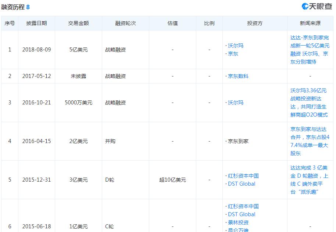This screenshot has width=336, height=232.
Task: Open the 京东到家 investor link
Action: point(237,141)
